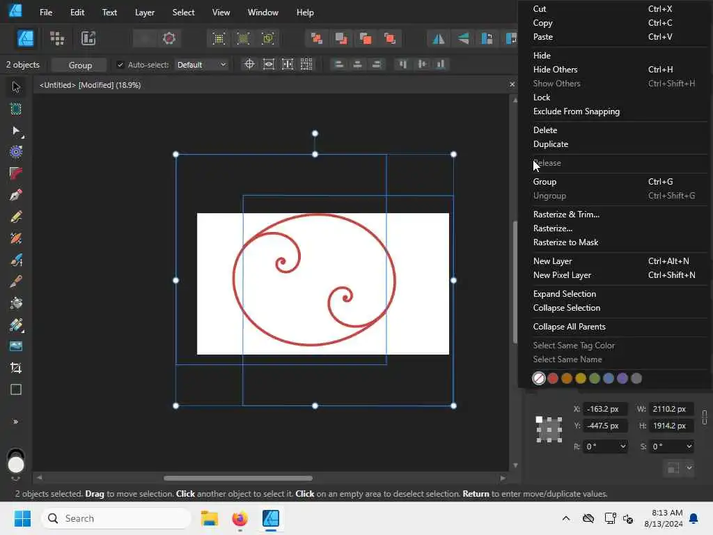Image resolution: width=713 pixels, height=535 pixels.
Task: Pick the blue tag color
Action: coord(609,378)
